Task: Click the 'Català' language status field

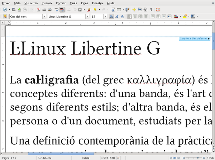Action: [x=86, y=158]
